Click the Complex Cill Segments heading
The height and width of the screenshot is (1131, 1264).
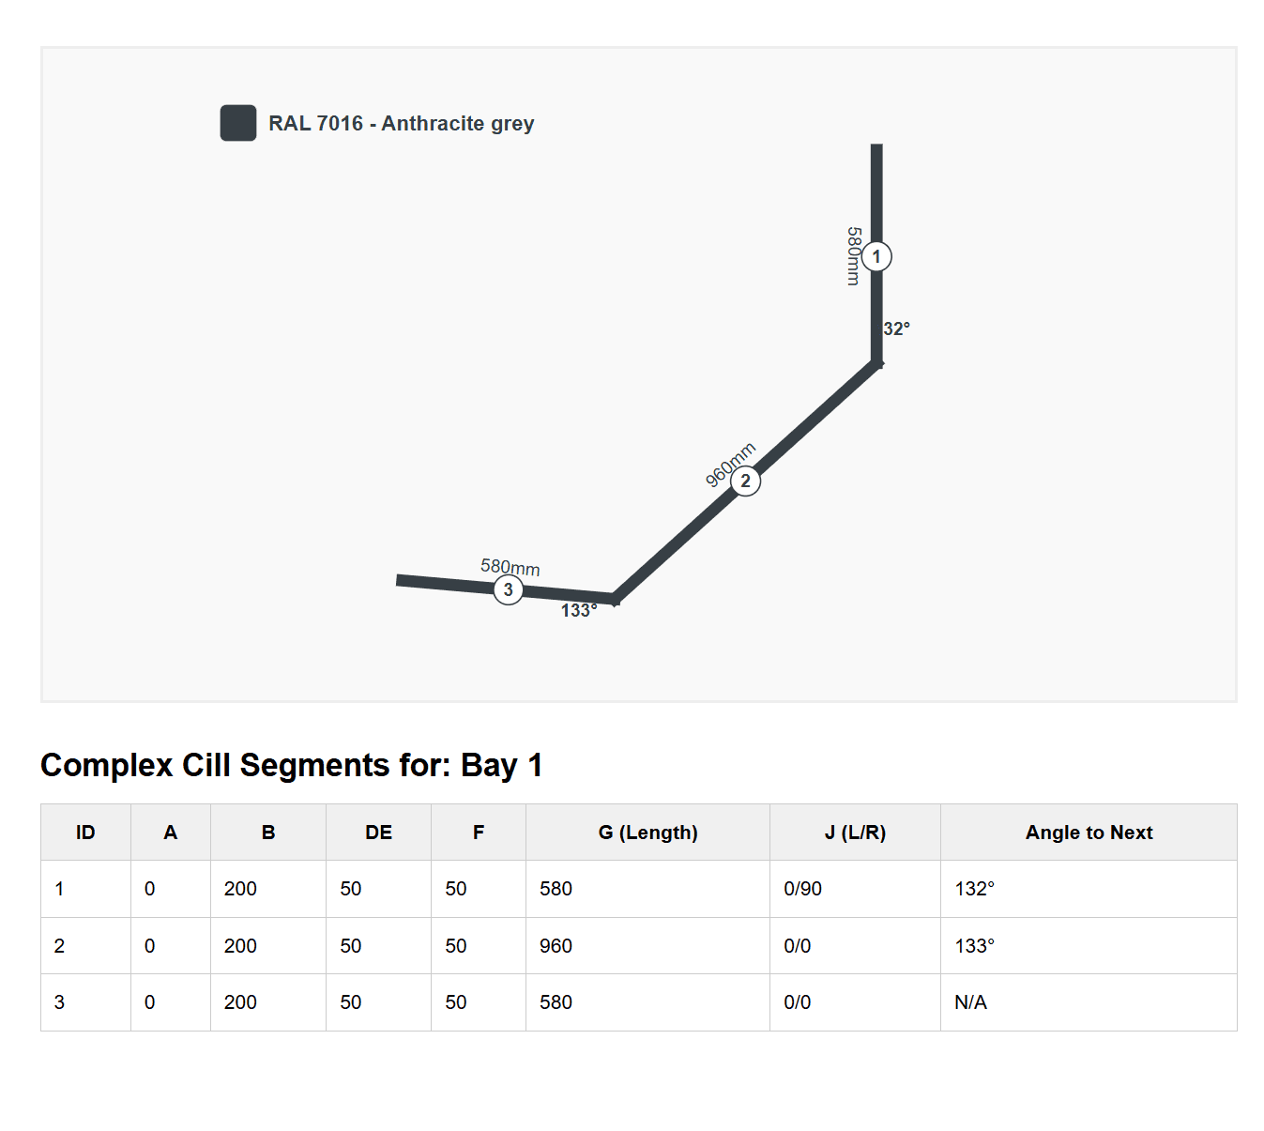pyautogui.click(x=292, y=766)
